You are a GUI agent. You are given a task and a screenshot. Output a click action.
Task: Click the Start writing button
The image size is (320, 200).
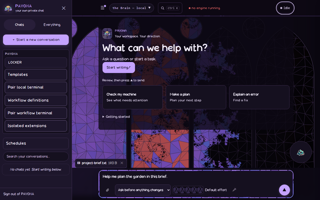[x=119, y=67]
